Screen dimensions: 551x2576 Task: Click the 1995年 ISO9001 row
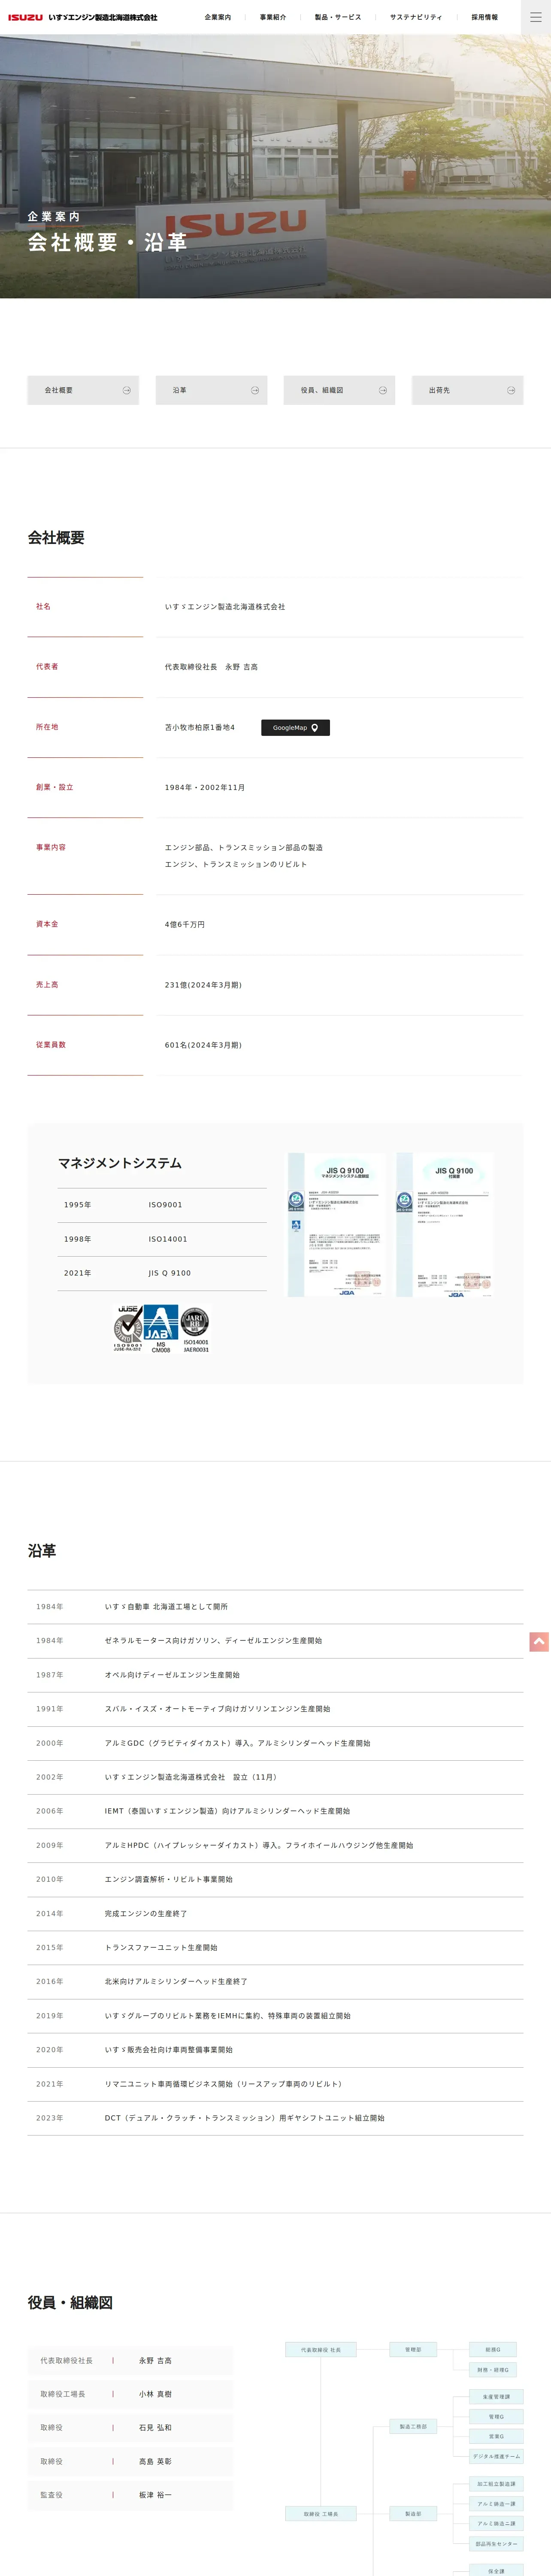point(162,1205)
